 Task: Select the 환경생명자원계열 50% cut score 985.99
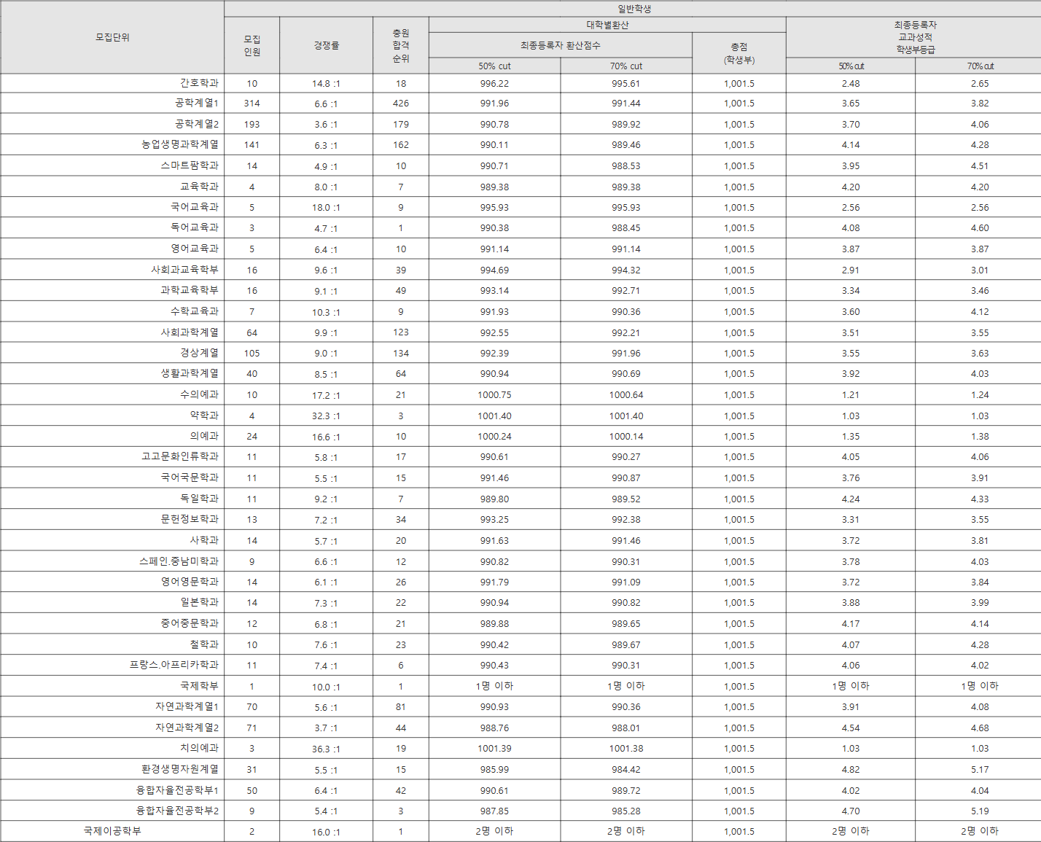494,770
